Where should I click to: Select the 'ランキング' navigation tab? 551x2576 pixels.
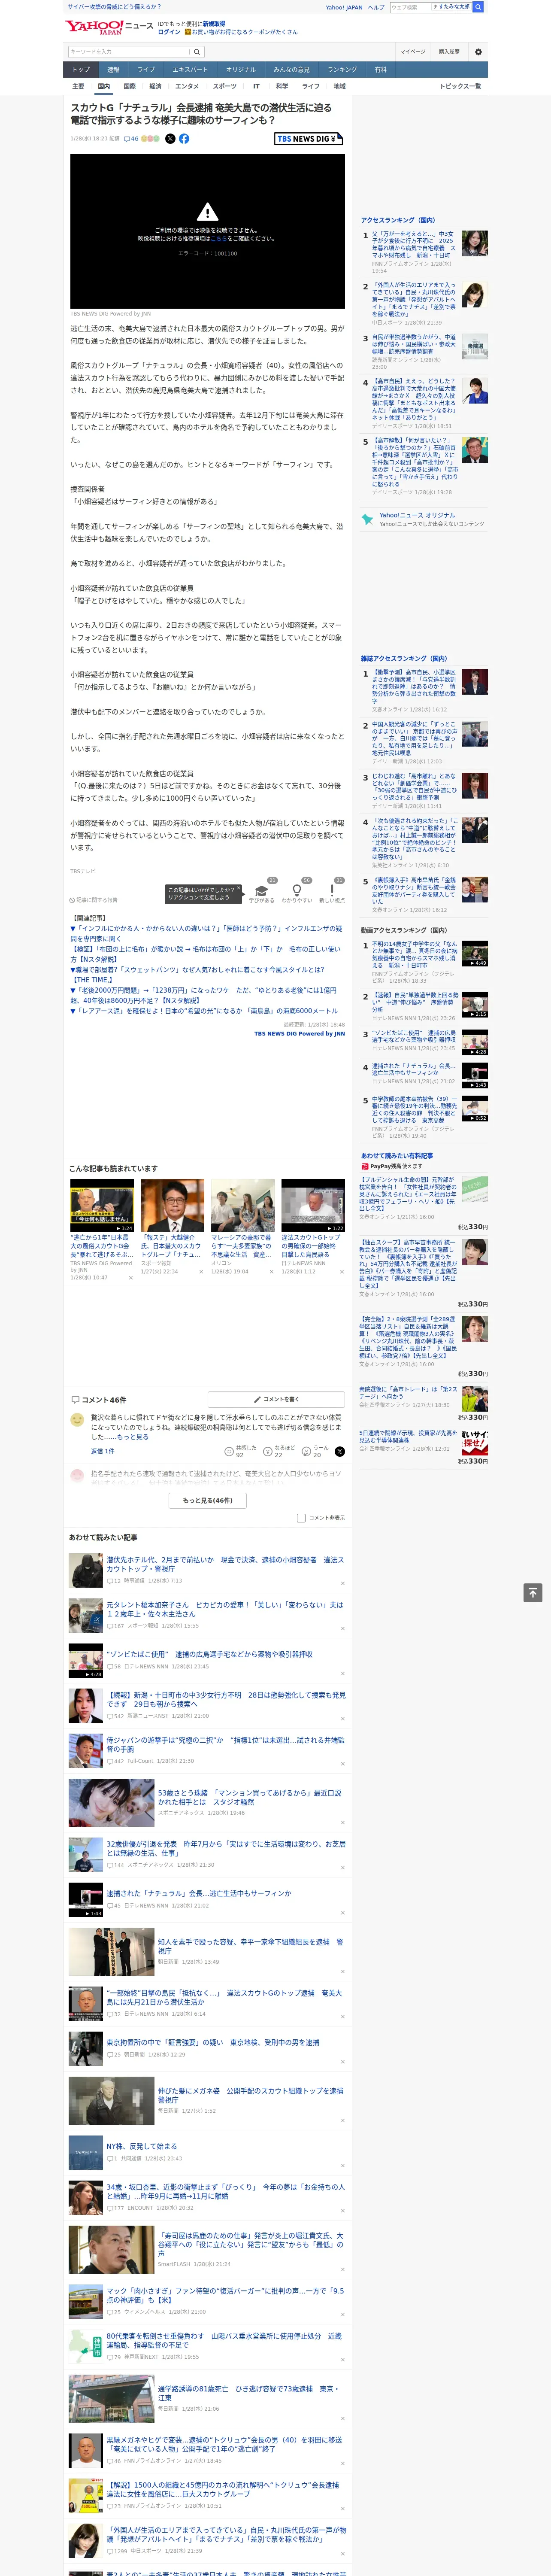point(342,70)
